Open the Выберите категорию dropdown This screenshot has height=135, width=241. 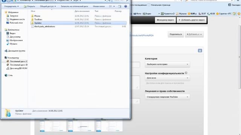pyautogui.click(x=167, y=64)
